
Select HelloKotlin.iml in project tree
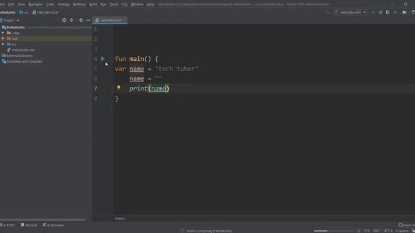click(23, 50)
